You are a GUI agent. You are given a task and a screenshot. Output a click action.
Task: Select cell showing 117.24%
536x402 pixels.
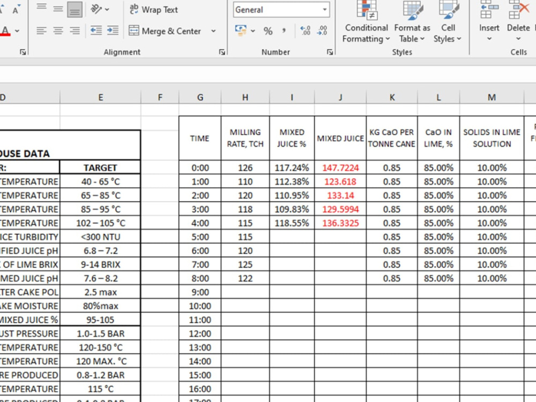[292, 168]
